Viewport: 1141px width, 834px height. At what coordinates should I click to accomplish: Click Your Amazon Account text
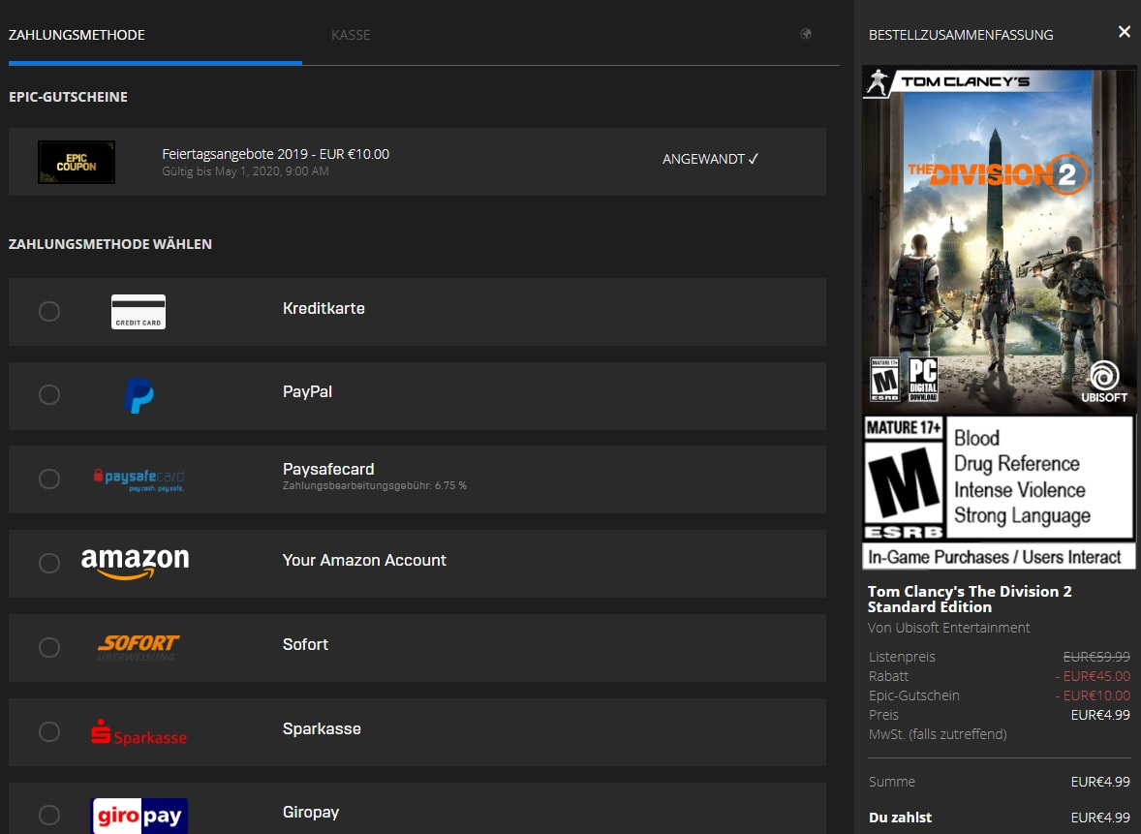364,561
